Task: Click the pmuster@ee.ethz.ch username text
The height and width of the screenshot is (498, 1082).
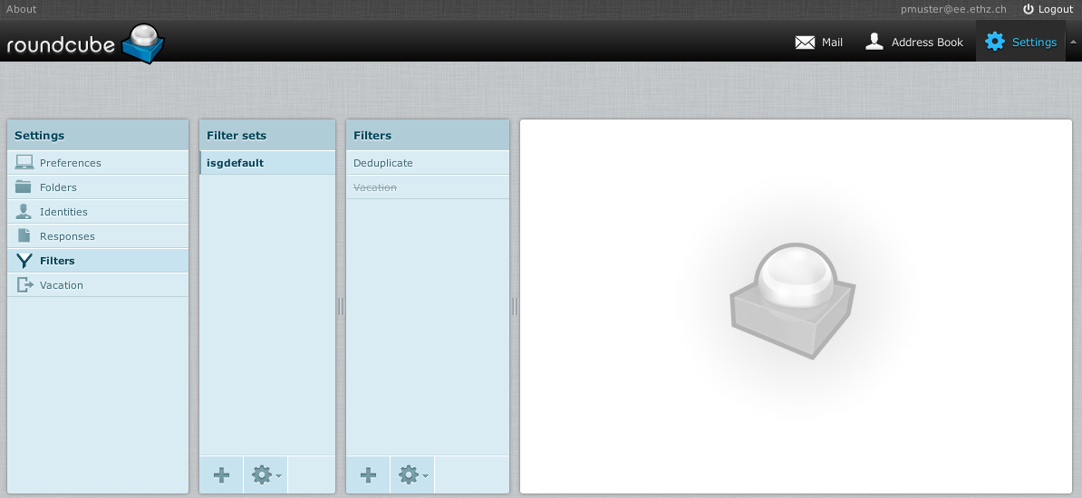Action: coord(953,9)
